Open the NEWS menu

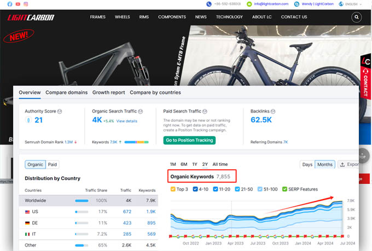click(x=201, y=17)
